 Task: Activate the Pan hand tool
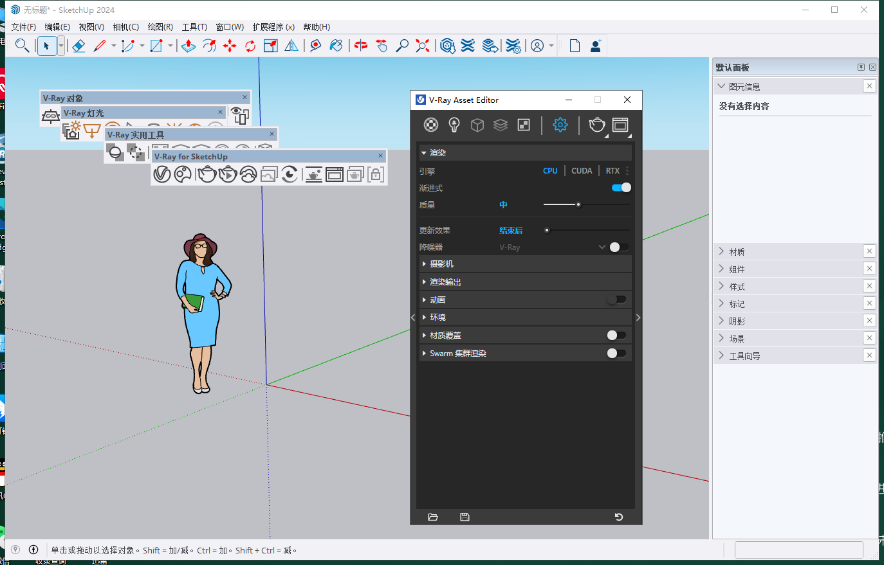click(x=382, y=46)
